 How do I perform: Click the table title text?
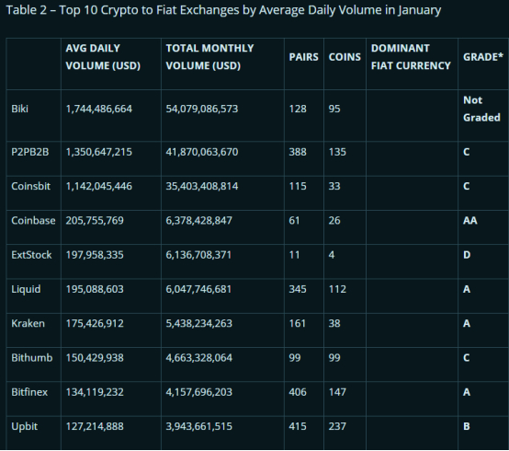coord(223,10)
